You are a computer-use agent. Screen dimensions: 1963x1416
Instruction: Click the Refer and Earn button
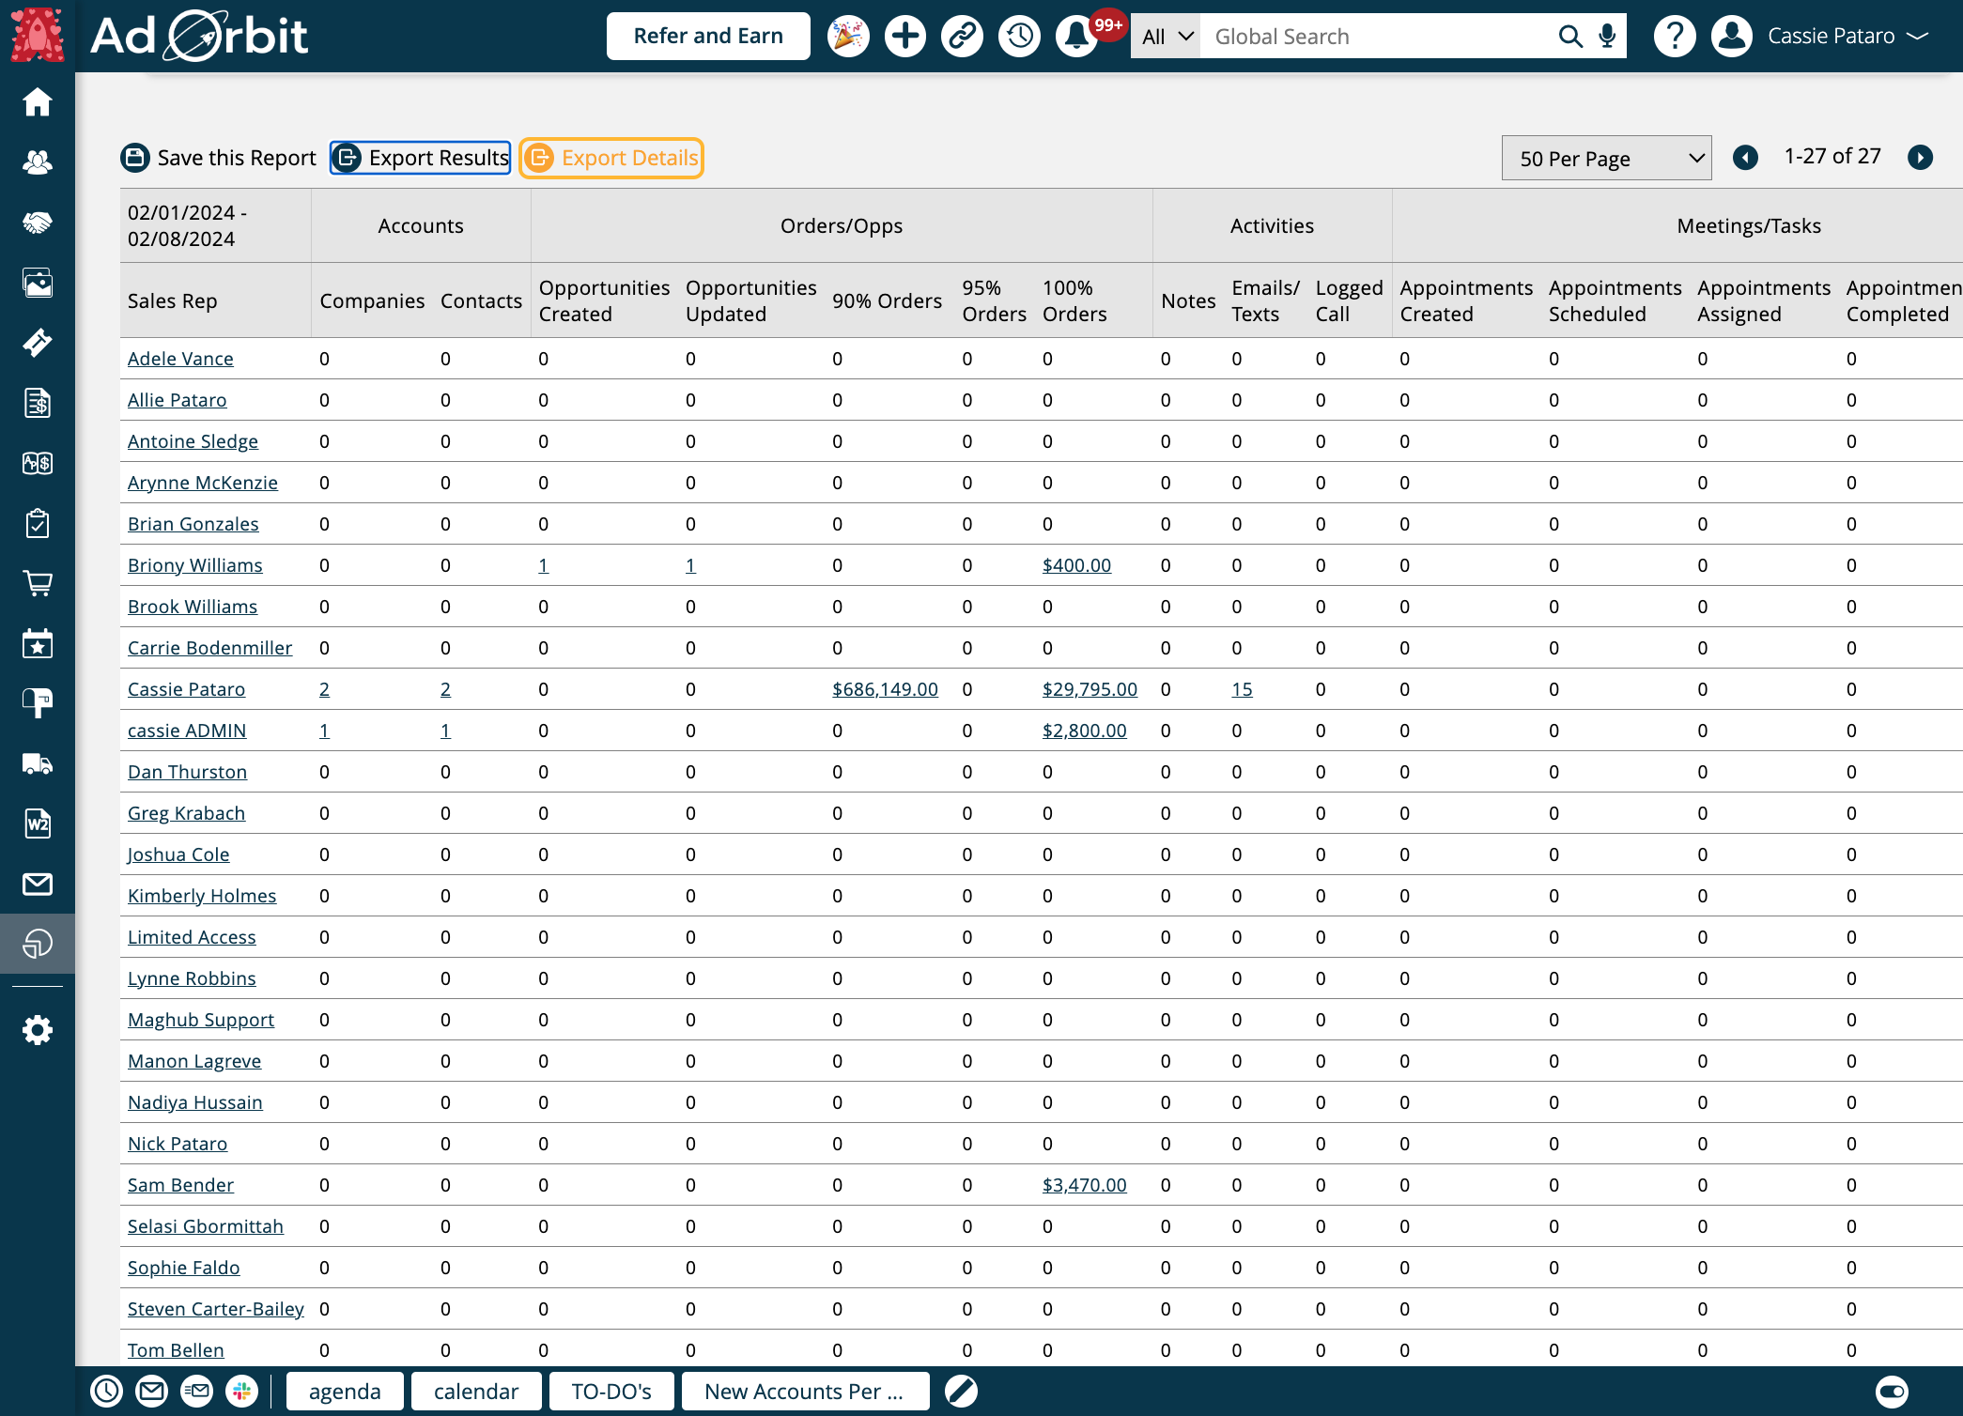tap(708, 36)
